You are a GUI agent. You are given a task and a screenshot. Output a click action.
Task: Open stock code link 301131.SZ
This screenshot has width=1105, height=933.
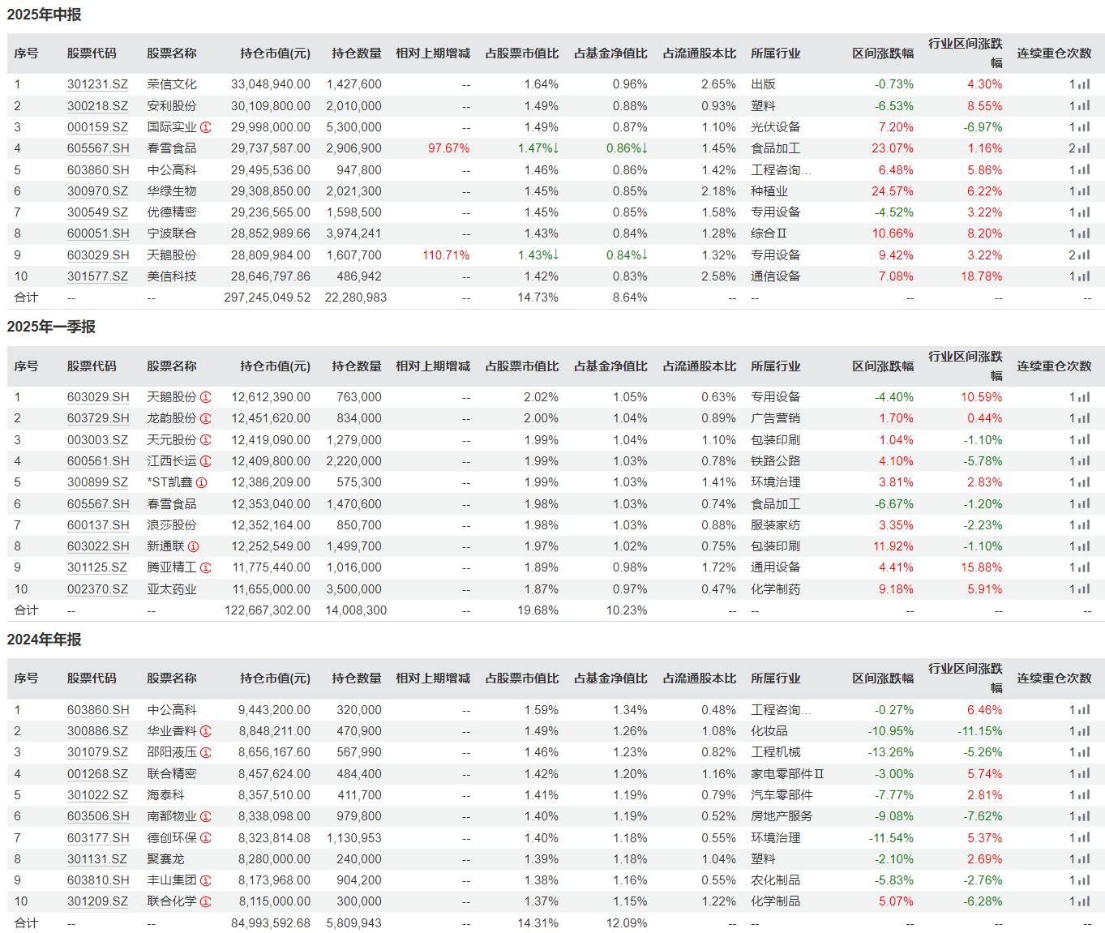click(x=97, y=859)
